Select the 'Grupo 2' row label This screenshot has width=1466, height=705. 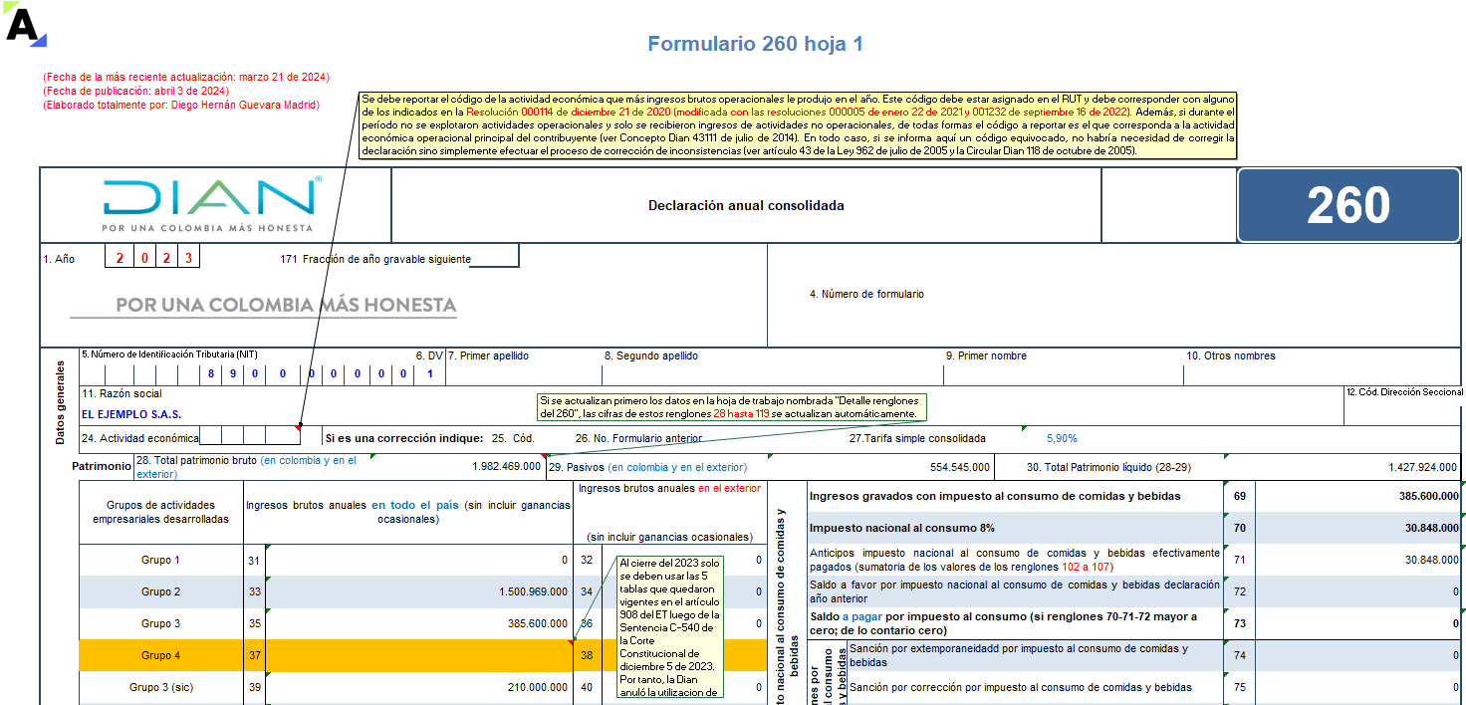[x=161, y=591]
